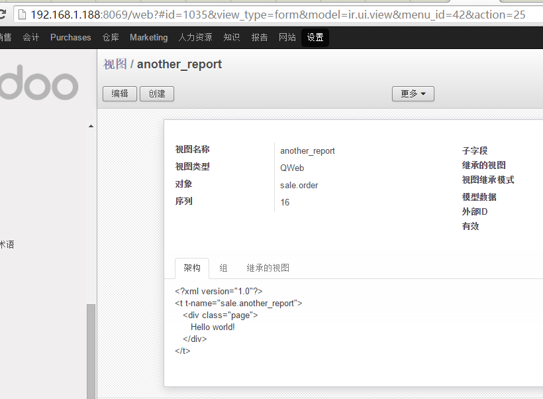Open the 更多 dropdown menu

click(x=413, y=93)
